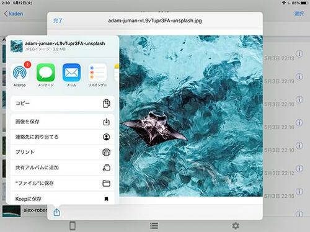310x232 pixels.
Task: Open the Messages app icon
Action: pos(46,73)
